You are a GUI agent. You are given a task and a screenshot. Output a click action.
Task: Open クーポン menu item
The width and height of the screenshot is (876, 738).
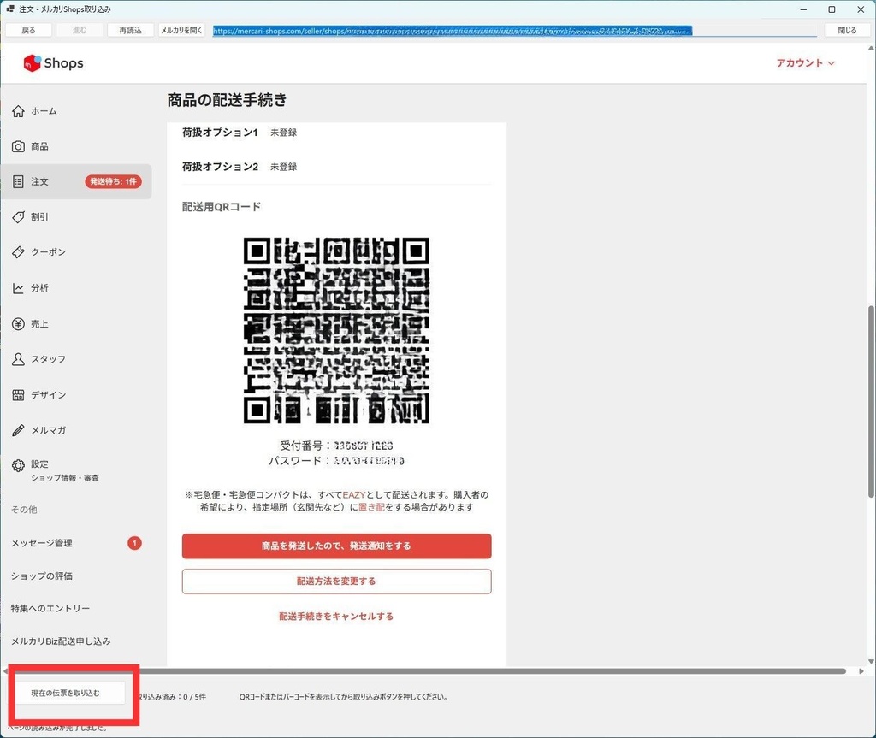pos(76,252)
